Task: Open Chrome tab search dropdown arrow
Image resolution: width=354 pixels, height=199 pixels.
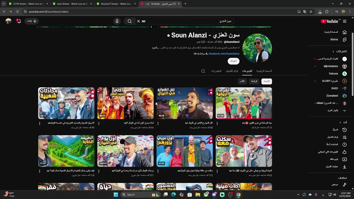Action: click(x=4, y=4)
